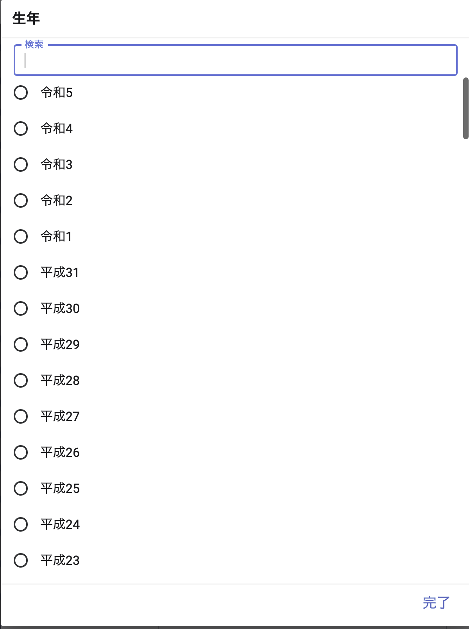The height and width of the screenshot is (629, 469).
Task: Select the 令和5 radio button
Action: coord(21,93)
